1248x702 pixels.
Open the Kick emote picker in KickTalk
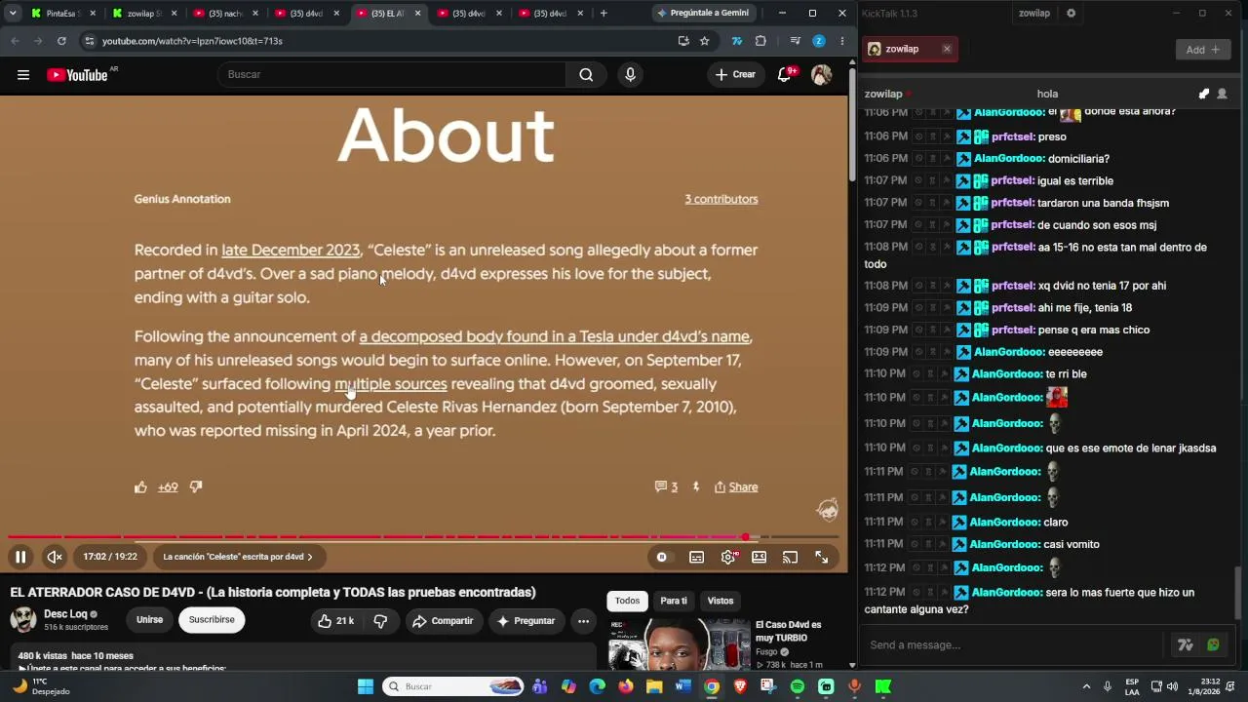(1213, 645)
